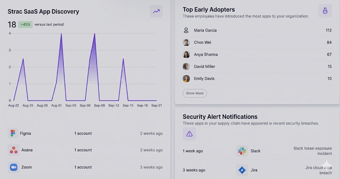Select the Anya Sharma name
Image resolution: width=340 pixels, height=179 pixels.
(206, 55)
